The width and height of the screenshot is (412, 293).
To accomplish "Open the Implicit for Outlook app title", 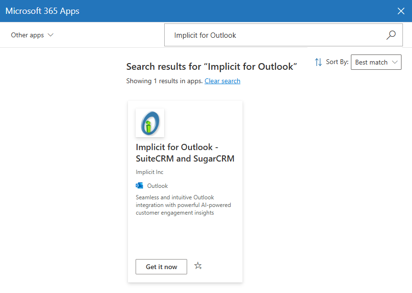I will tap(185, 152).
